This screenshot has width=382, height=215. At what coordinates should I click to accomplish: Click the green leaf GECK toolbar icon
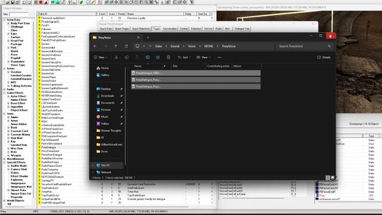(x=81, y=2)
